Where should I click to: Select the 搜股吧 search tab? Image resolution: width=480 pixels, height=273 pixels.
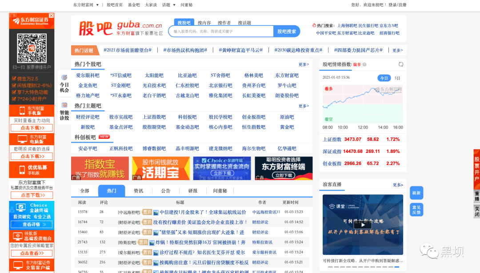pos(184,23)
